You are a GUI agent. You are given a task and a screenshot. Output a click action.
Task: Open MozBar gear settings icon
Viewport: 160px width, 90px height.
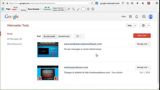point(88,9)
